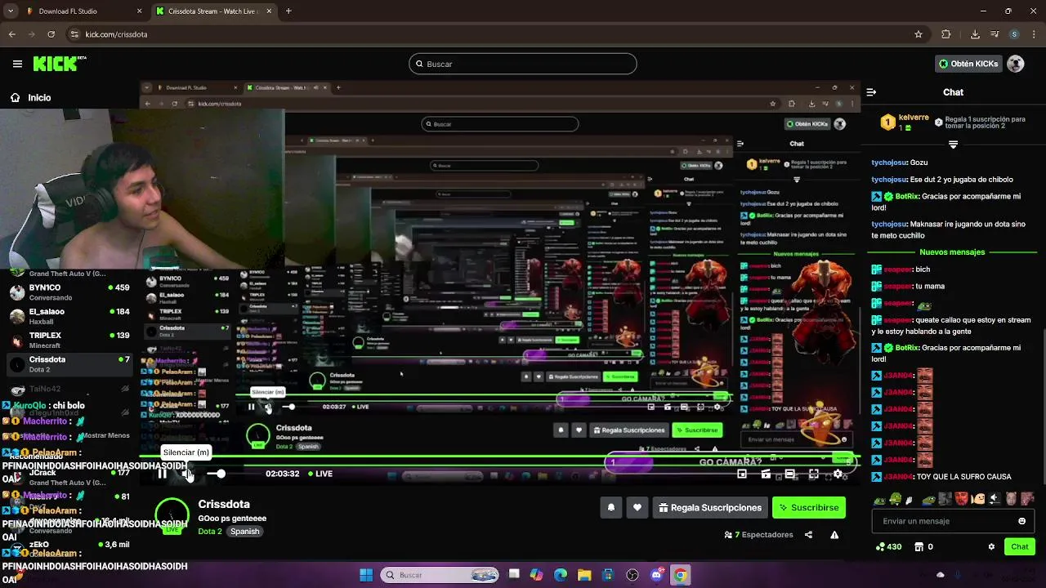Click the kick.com/crissdota address bar
Screen dimensions: 1046x588
(490, 34)
